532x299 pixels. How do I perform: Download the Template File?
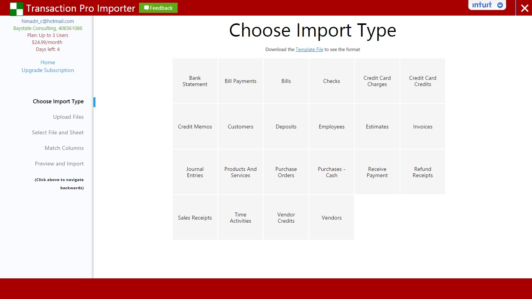[310, 49]
